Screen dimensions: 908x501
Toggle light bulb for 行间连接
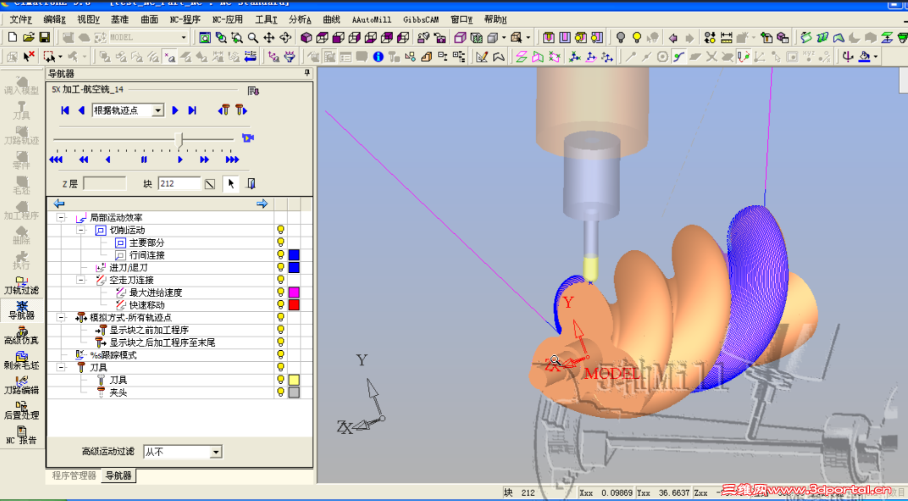(x=281, y=255)
